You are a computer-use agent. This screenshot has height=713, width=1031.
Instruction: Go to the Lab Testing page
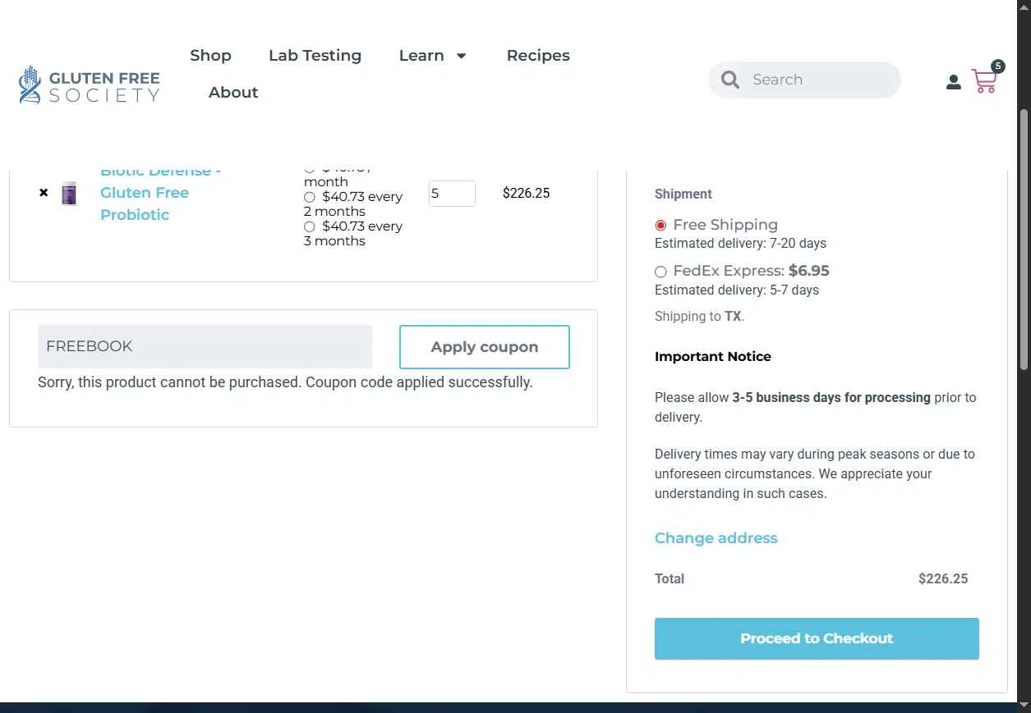(315, 55)
